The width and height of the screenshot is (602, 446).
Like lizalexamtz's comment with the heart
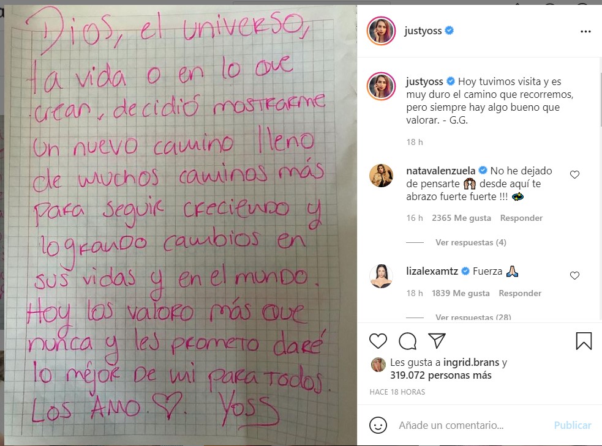(574, 275)
